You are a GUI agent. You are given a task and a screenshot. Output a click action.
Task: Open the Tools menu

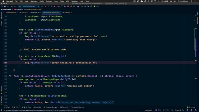pos(62,1)
